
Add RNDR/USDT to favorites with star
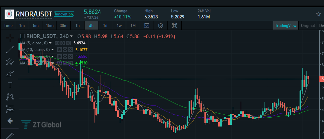click(x=318, y=14)
